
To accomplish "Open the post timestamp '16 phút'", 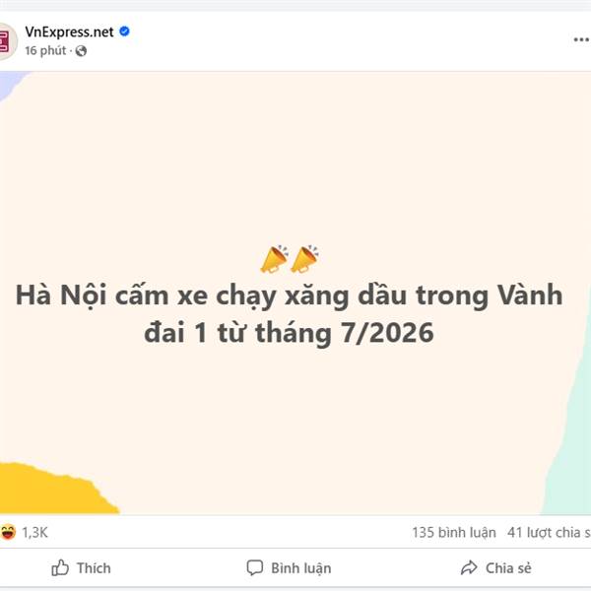I will tap(45, 50).
